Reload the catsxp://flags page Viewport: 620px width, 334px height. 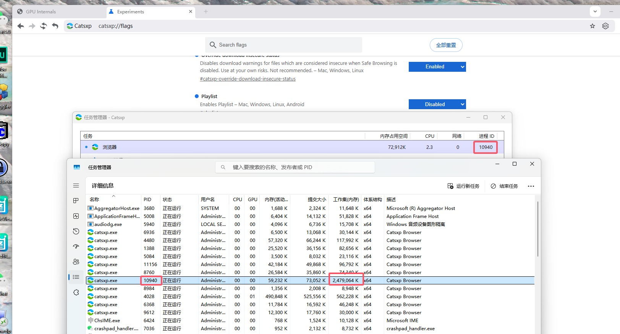(44, 26)
